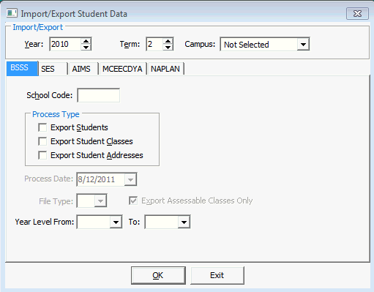Enable the Export Students checkbox
This screenshot has width=374, height=292.
[x=42, y=127]
